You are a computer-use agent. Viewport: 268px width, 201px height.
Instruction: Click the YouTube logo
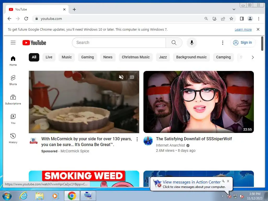pyautogui.click(x=34, y=43)
